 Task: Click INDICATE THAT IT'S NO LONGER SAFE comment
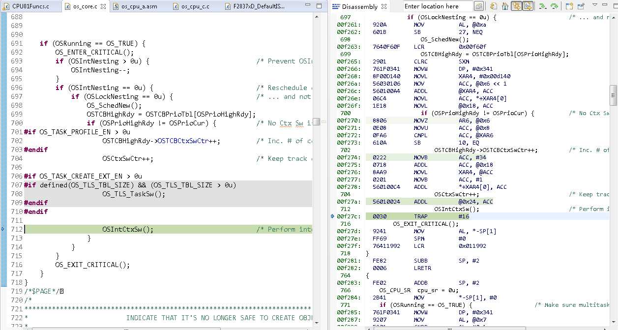tap(219, 318)
